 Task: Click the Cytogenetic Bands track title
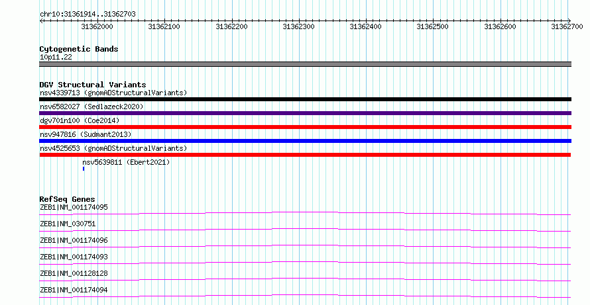(79, 49)
